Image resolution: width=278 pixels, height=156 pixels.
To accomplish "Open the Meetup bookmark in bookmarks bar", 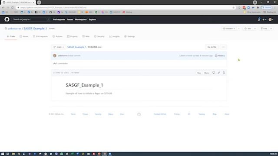I will click(x=127, y=12).
